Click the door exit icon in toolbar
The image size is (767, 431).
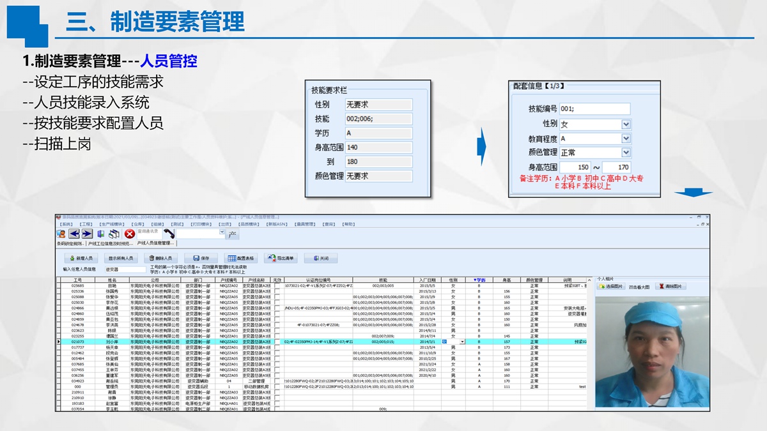100,234
